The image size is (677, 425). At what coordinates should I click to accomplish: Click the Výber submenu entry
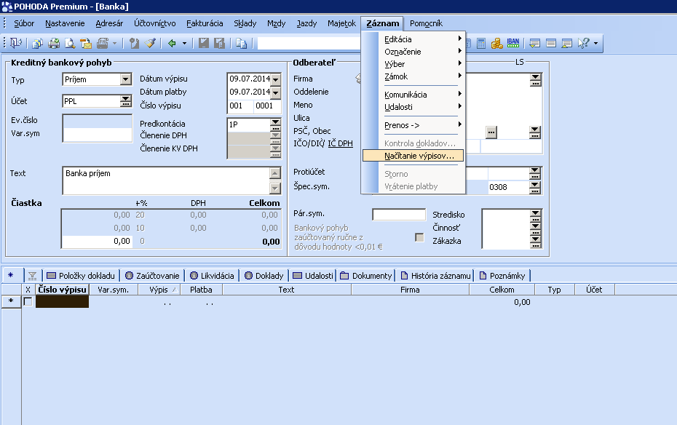tap(413, 64)
